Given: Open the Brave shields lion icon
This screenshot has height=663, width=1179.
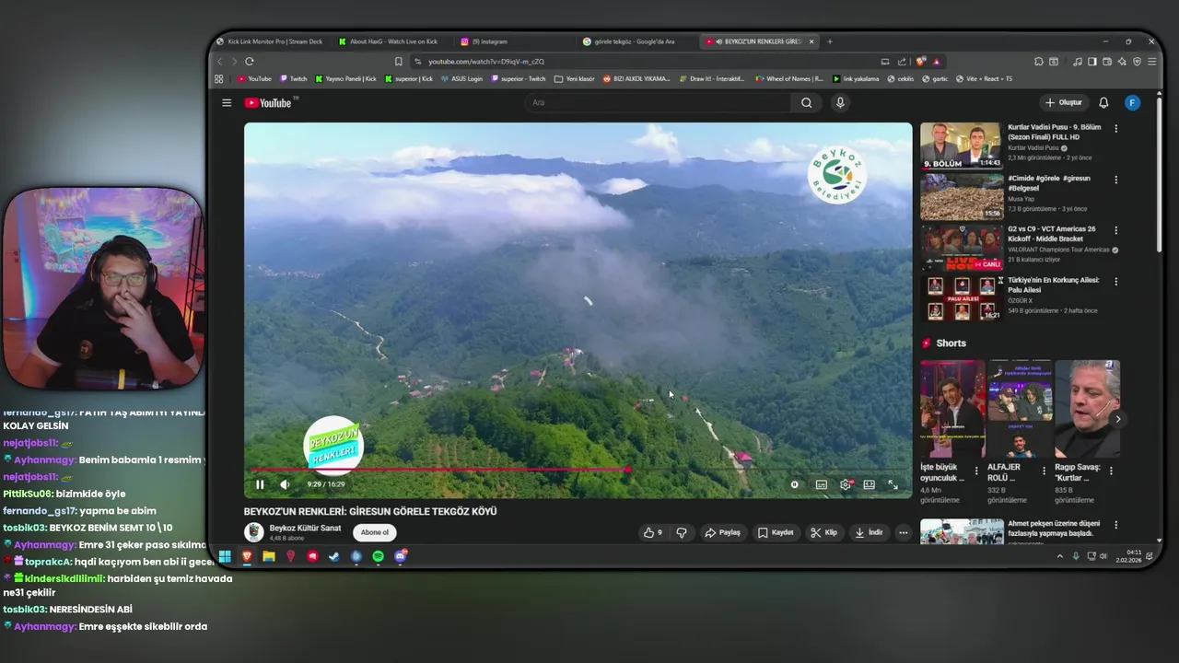Looking at the screenshot, I should coord(922,62).
